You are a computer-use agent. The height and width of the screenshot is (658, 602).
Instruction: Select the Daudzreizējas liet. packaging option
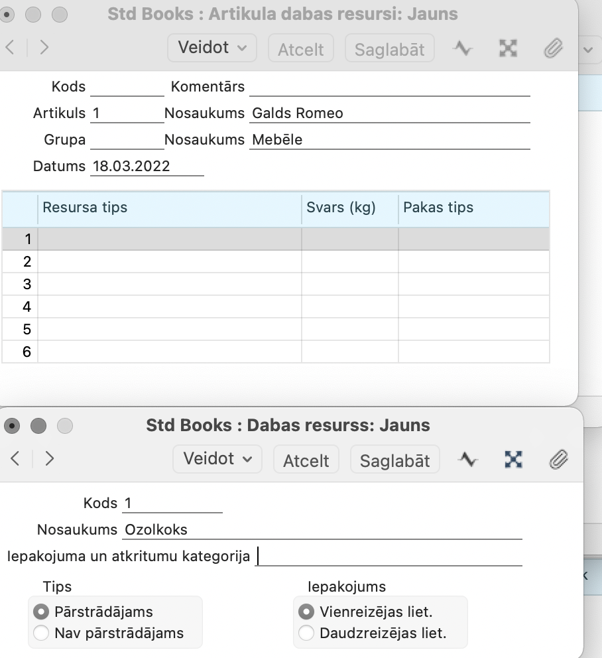307,633
